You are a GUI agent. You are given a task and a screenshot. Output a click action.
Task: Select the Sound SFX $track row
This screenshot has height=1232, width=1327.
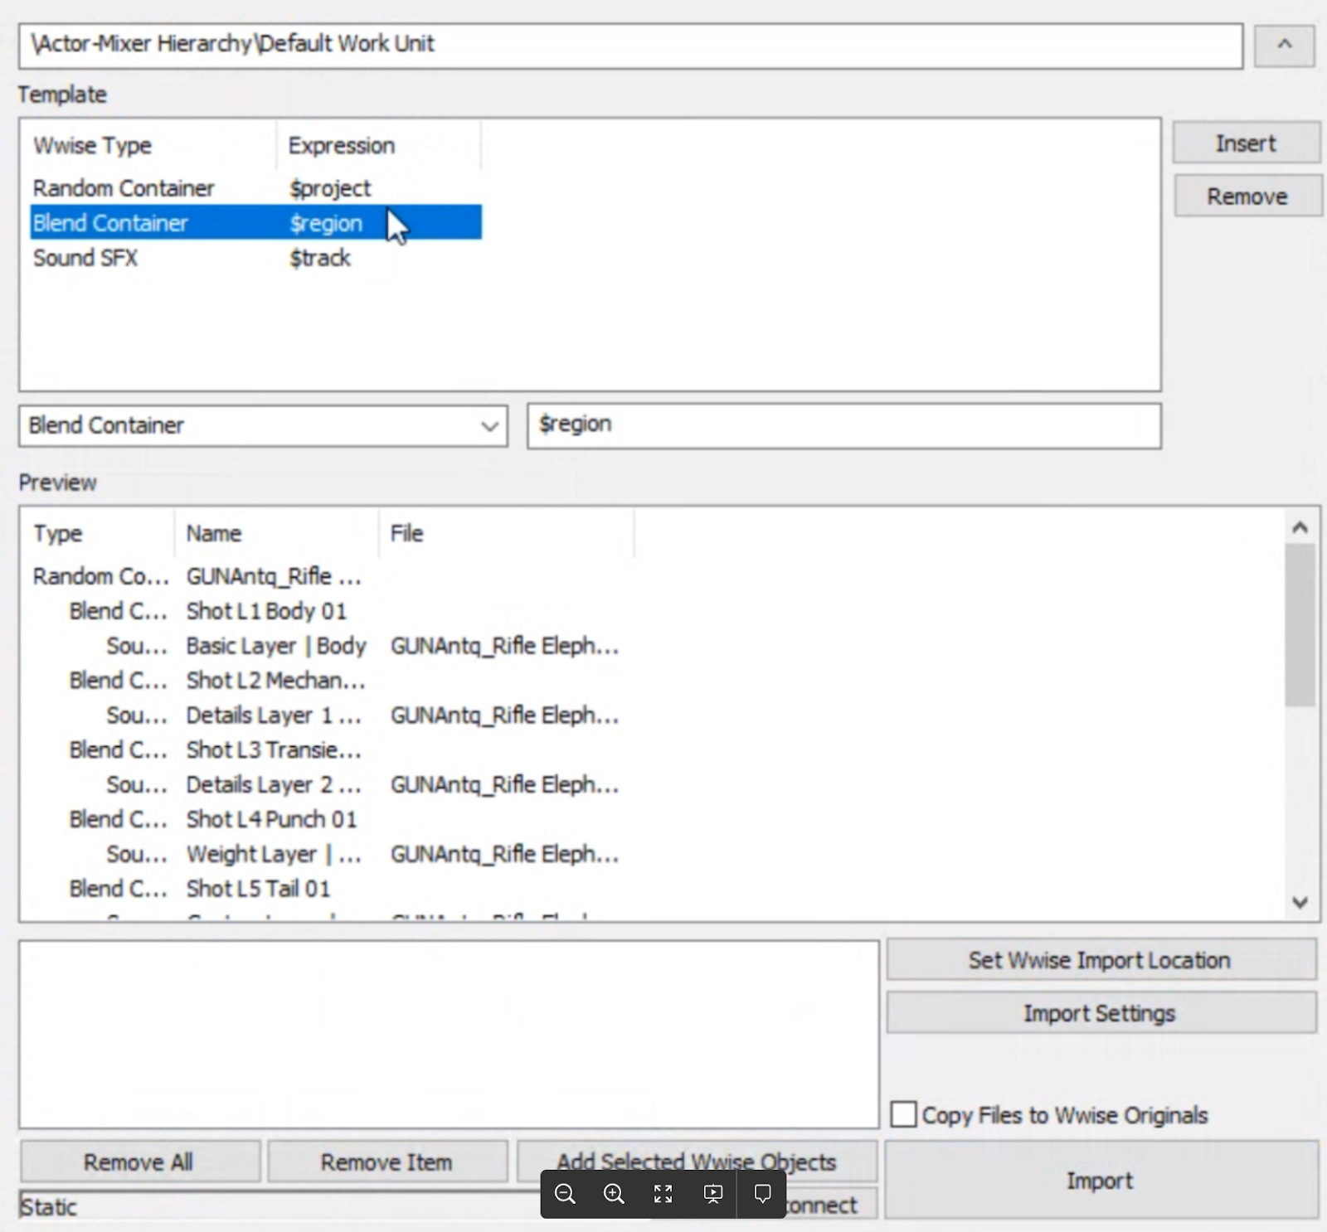click(x=255, y=258)
